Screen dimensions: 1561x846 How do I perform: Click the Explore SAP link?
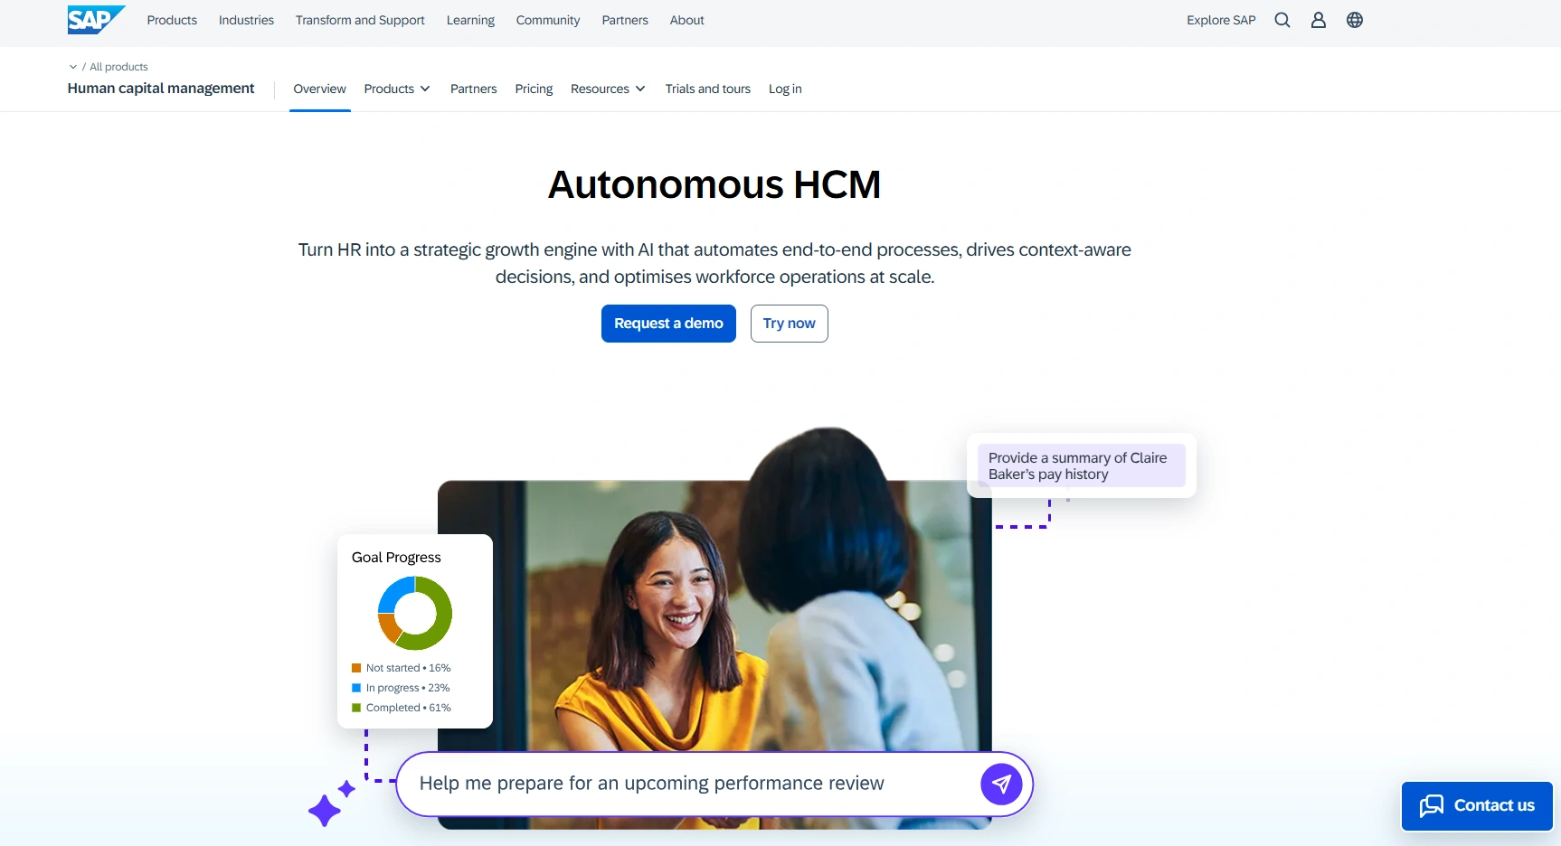[1221, 20]
